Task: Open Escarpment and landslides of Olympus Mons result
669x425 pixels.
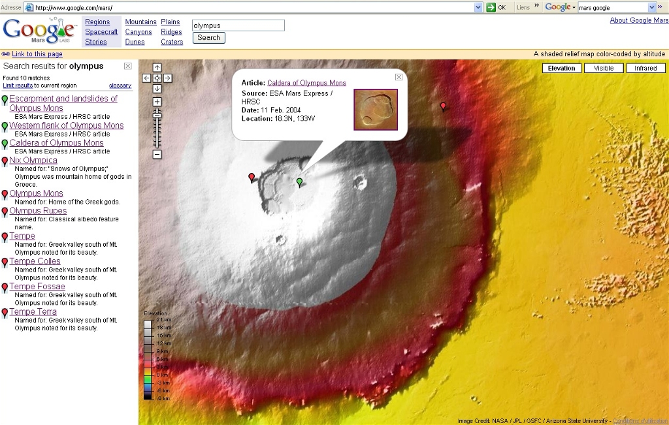Action: [x=63, y=103]
